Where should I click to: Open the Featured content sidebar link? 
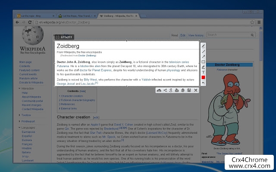coord(29,70)
